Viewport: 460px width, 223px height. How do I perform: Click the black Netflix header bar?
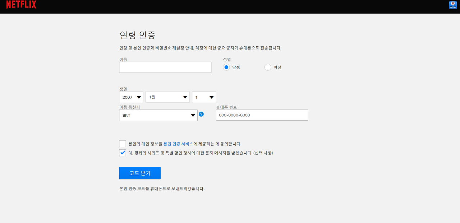230,6
